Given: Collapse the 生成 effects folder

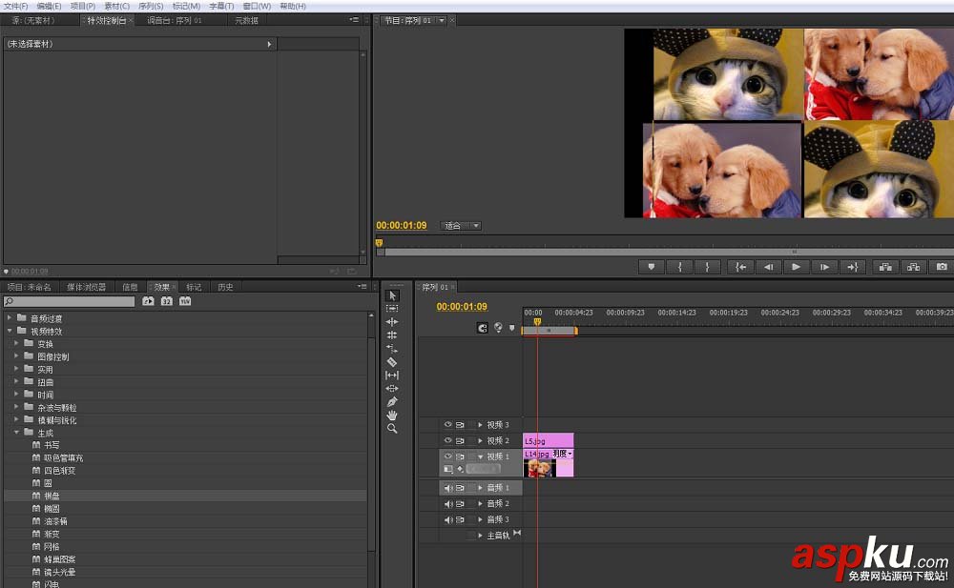Looking at the screenshot, I should pos(16,433).
